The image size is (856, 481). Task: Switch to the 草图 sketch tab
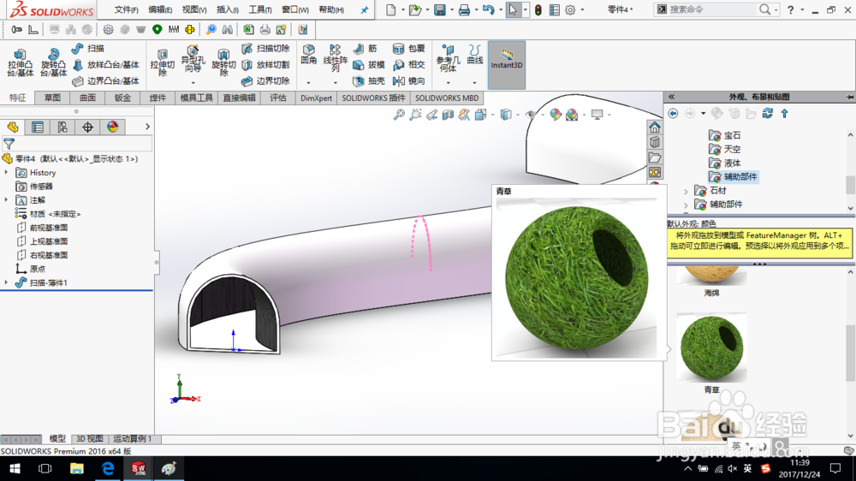[x=52, y=98]
